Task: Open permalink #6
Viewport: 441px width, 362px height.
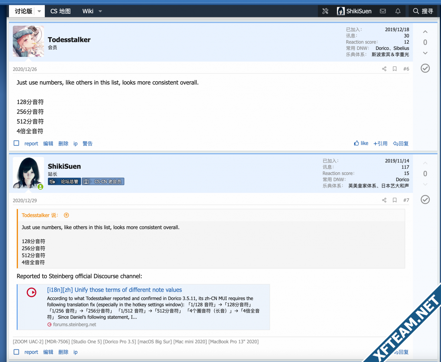Action: coord(406,69)
